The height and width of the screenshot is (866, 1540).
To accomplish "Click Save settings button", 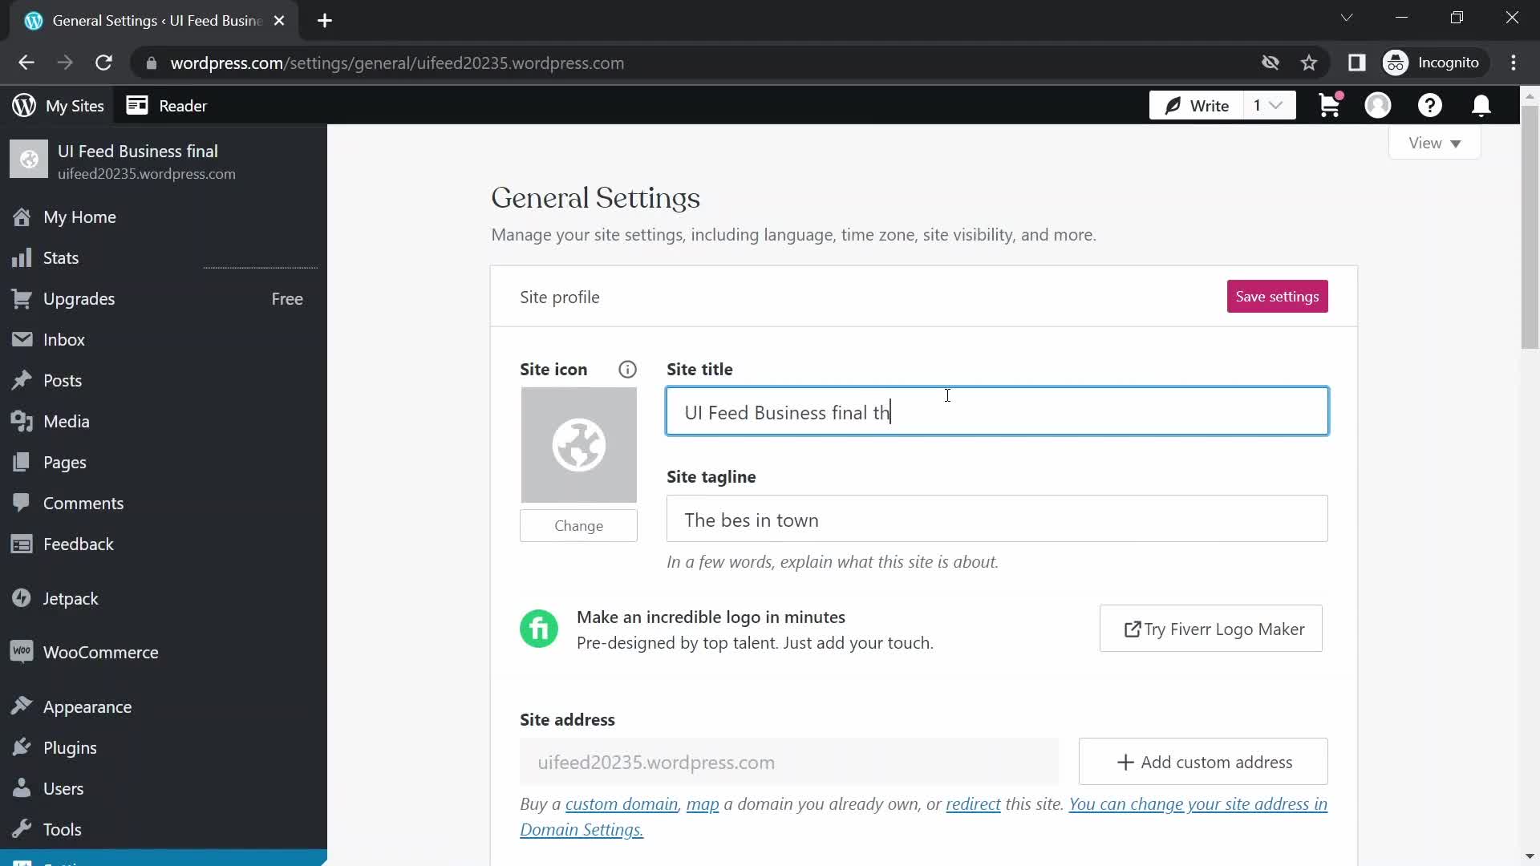I will pyautogui.click(x=1278, y=296).
